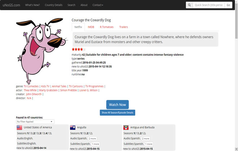238x151 pixels.
Task: Open the No Filter Applied dropdown
Action: coord(35,122)
